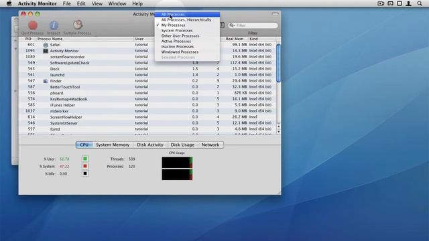Viewport: 429px width, 241px height.
Task: Click the screen recording camera menu bar icon
Action: 381,3
